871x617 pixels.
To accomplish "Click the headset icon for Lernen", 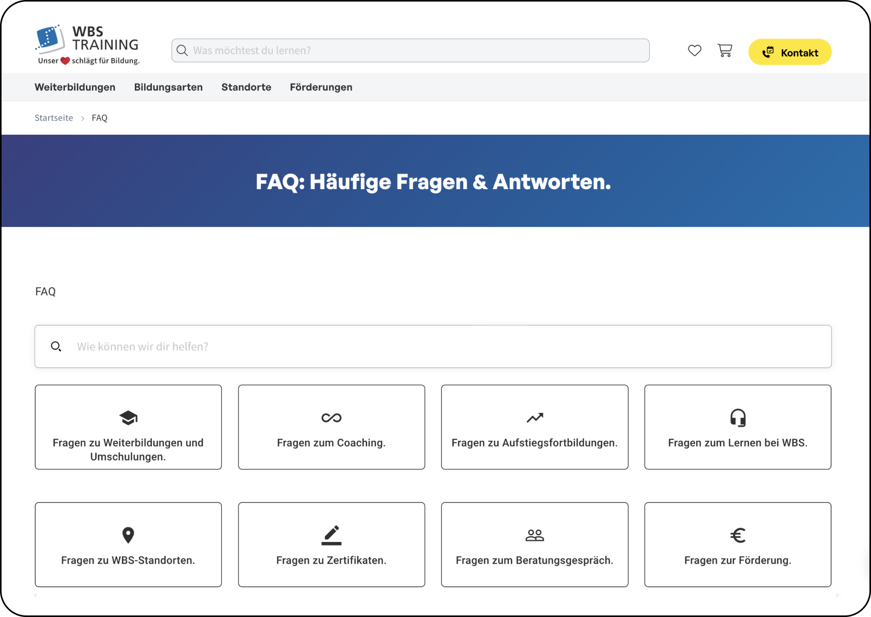I will tap(738, 418).
